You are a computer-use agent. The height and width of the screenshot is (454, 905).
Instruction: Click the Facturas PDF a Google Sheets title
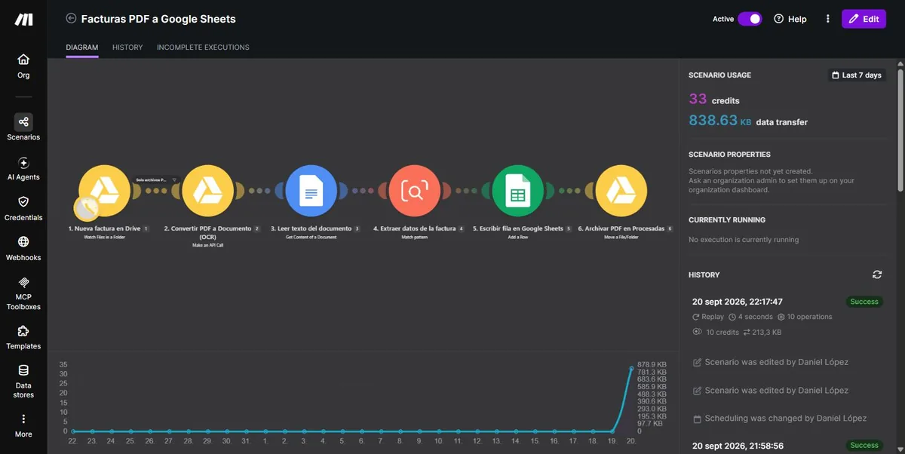(x=158, y=19)
